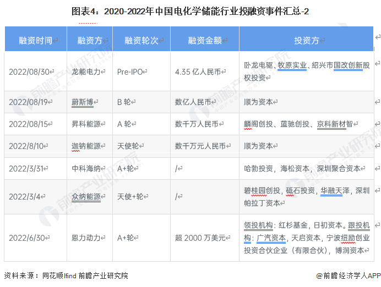This screenshot has width=381, height=287.
Task: Click 顺为资本 in the 蔚斯博 row
Action: 259,102
